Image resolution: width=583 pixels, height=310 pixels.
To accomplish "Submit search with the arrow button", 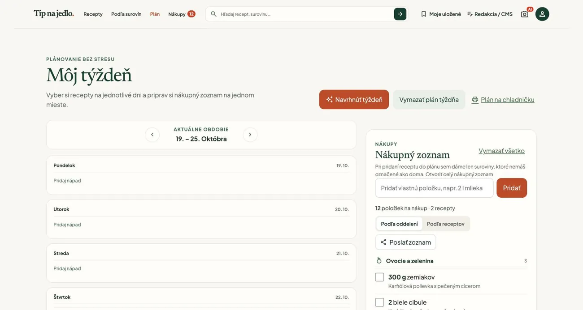I will point(400,14).
